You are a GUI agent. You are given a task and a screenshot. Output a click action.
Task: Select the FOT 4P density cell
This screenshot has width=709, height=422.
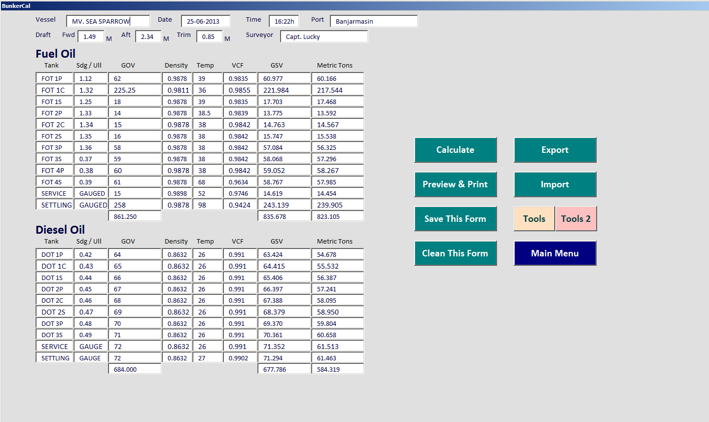tap(177, 171)
